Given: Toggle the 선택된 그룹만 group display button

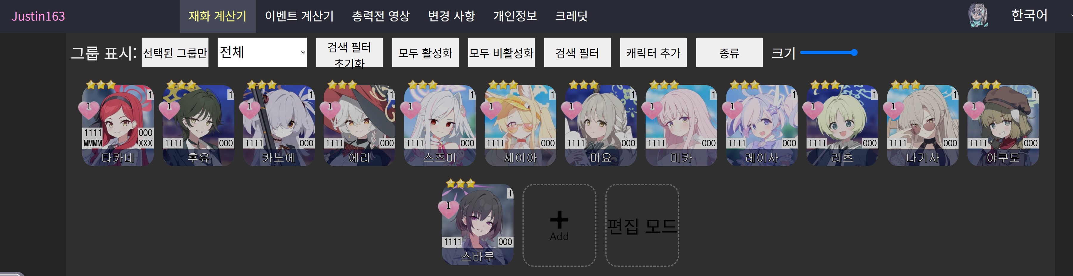Looking at the screenshot, I should (175, 52).
